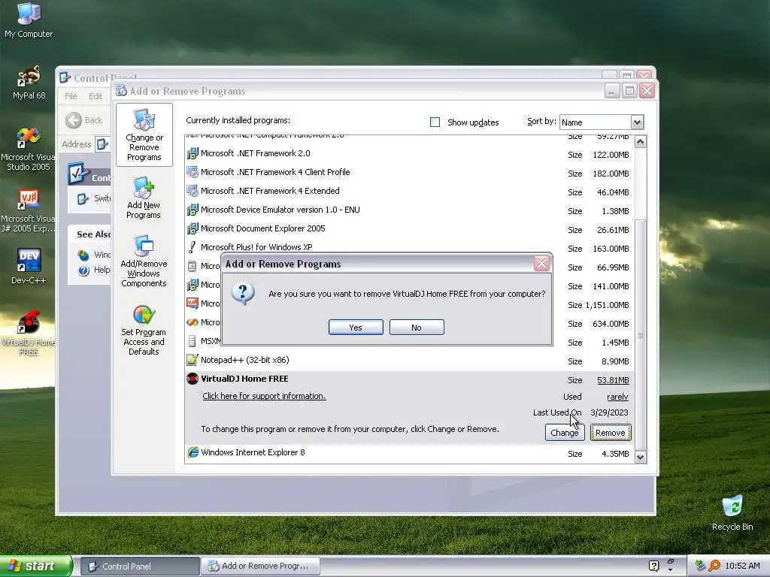The width and height of the screenshot is (770, 577).
Task: Open Microsoft Visual Studio 2005 shortcut
Action: click(x=29, y=150)
